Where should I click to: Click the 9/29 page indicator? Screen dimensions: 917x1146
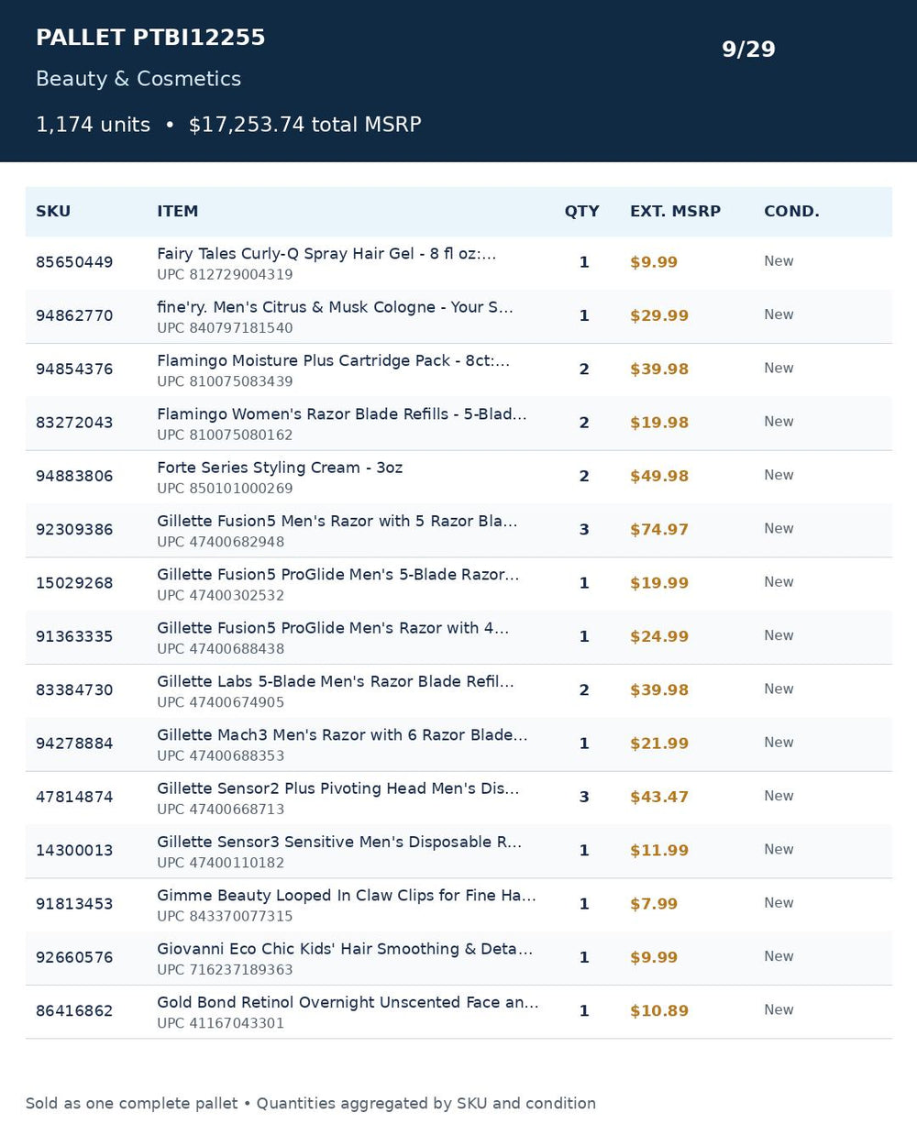tap(748, 50)
